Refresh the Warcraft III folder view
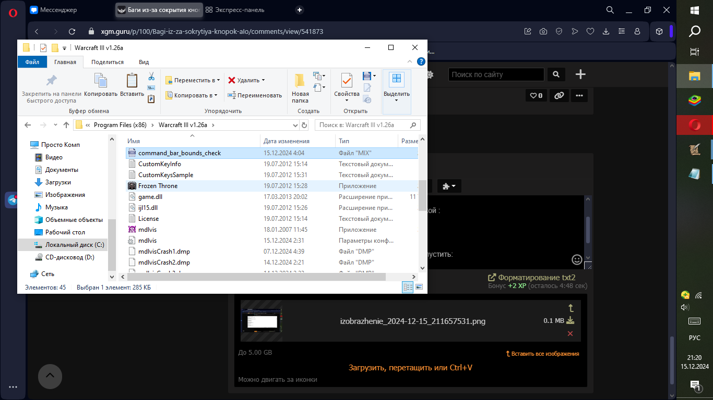The width and height of the screenshot is (713, 400). click(304, 125)
